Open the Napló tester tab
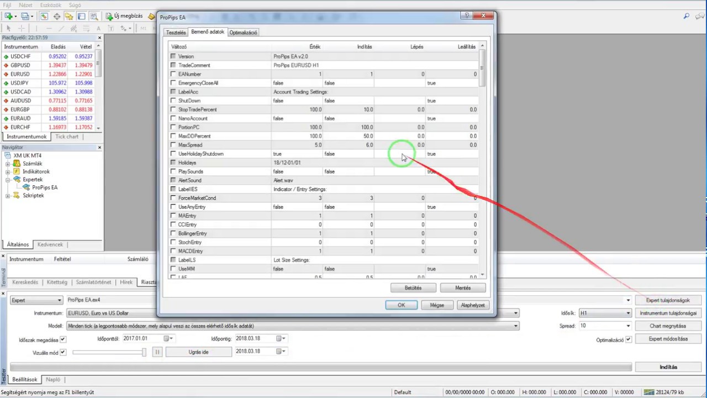Image resolution: width=707 pixels, height=398 pixels. (53, 380)
